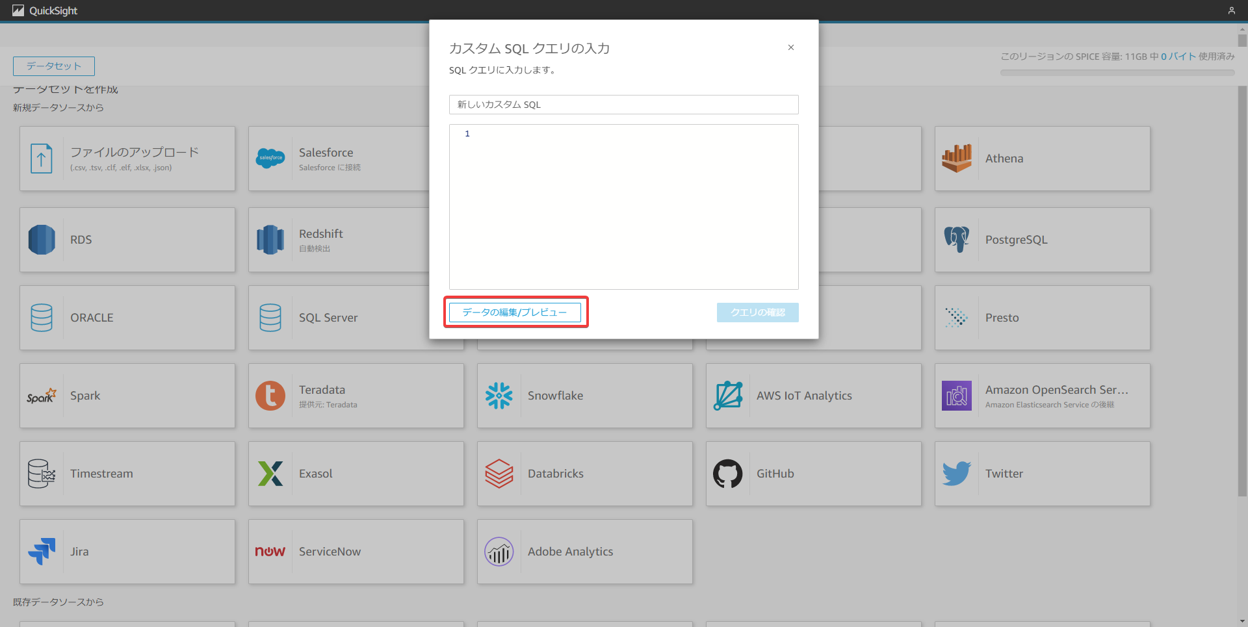Click the Twitter label text
The image size is (1248, 627).
[x=1004, y=474]
